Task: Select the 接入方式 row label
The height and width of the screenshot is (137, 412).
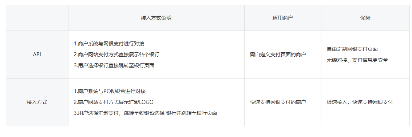Action: [x=37, y=102]
